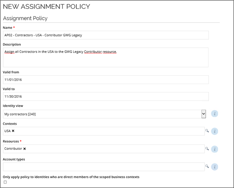Image resolution: width=234 pixels, height=188 pixels.
Task: Remove the Contributor resource tag
Action: click(25, 149)
